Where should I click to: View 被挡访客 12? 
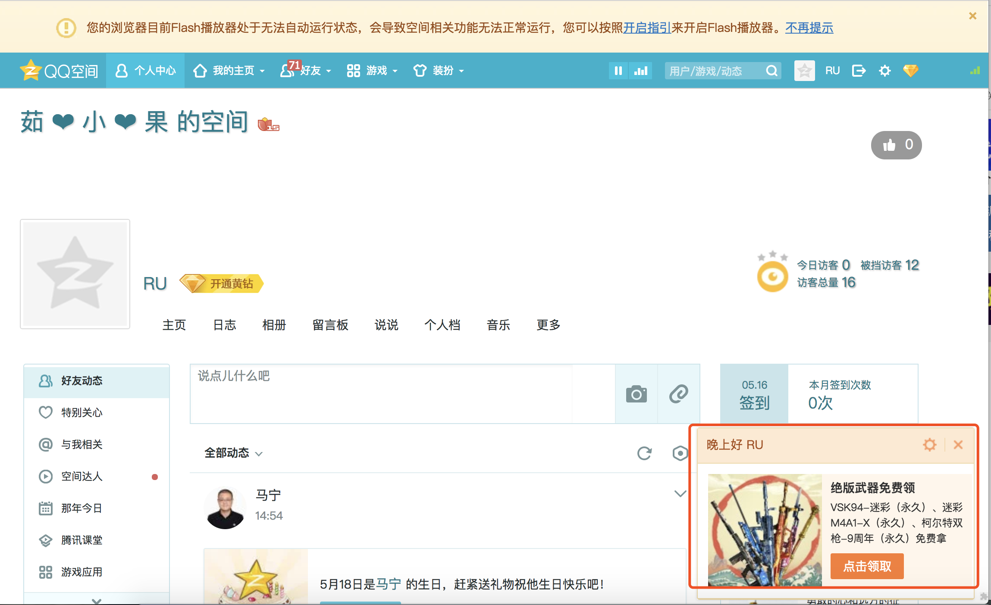889,265
